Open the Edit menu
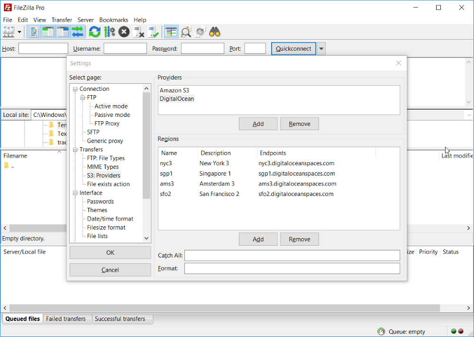 23,20
